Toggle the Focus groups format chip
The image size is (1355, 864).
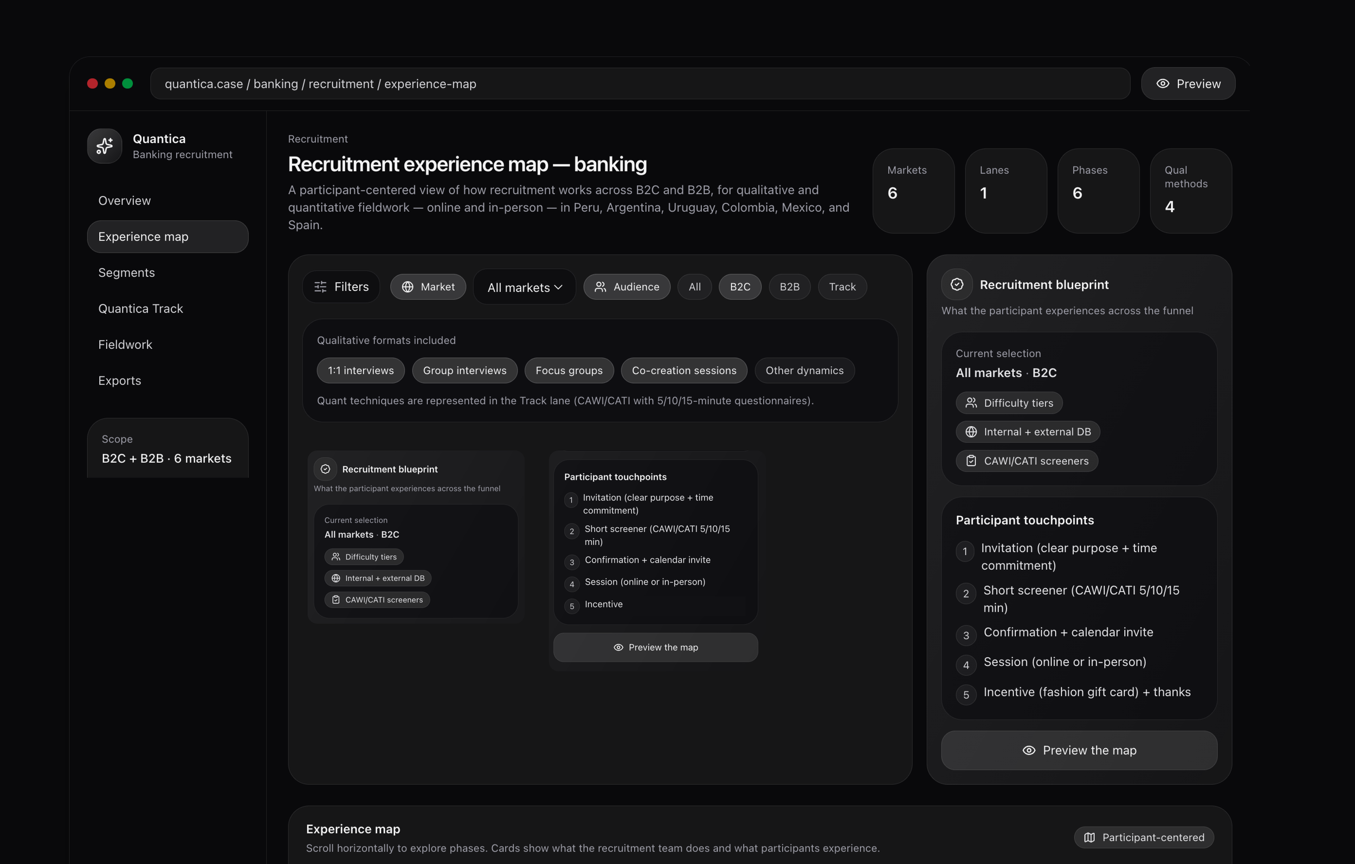(x=569, y=371)
